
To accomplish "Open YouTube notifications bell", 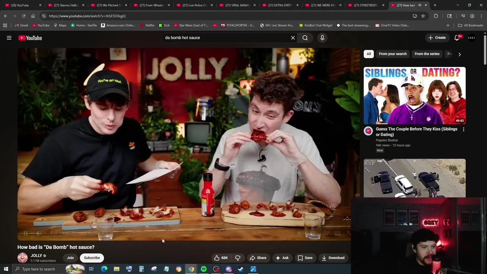I will click(457, 38).
